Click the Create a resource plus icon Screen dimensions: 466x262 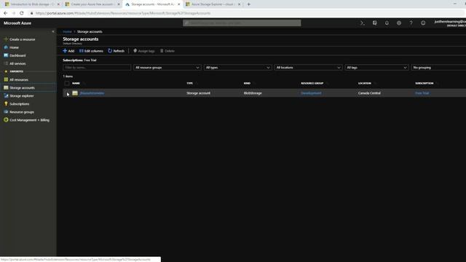pyautogui.click(x=6, y=39)
